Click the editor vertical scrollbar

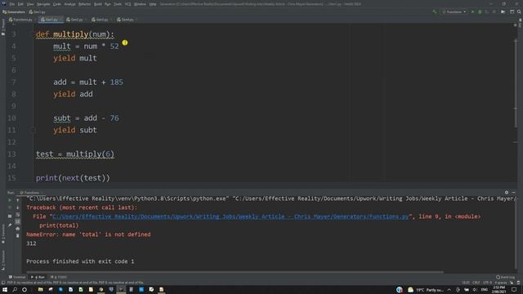(x=516, y=83)
